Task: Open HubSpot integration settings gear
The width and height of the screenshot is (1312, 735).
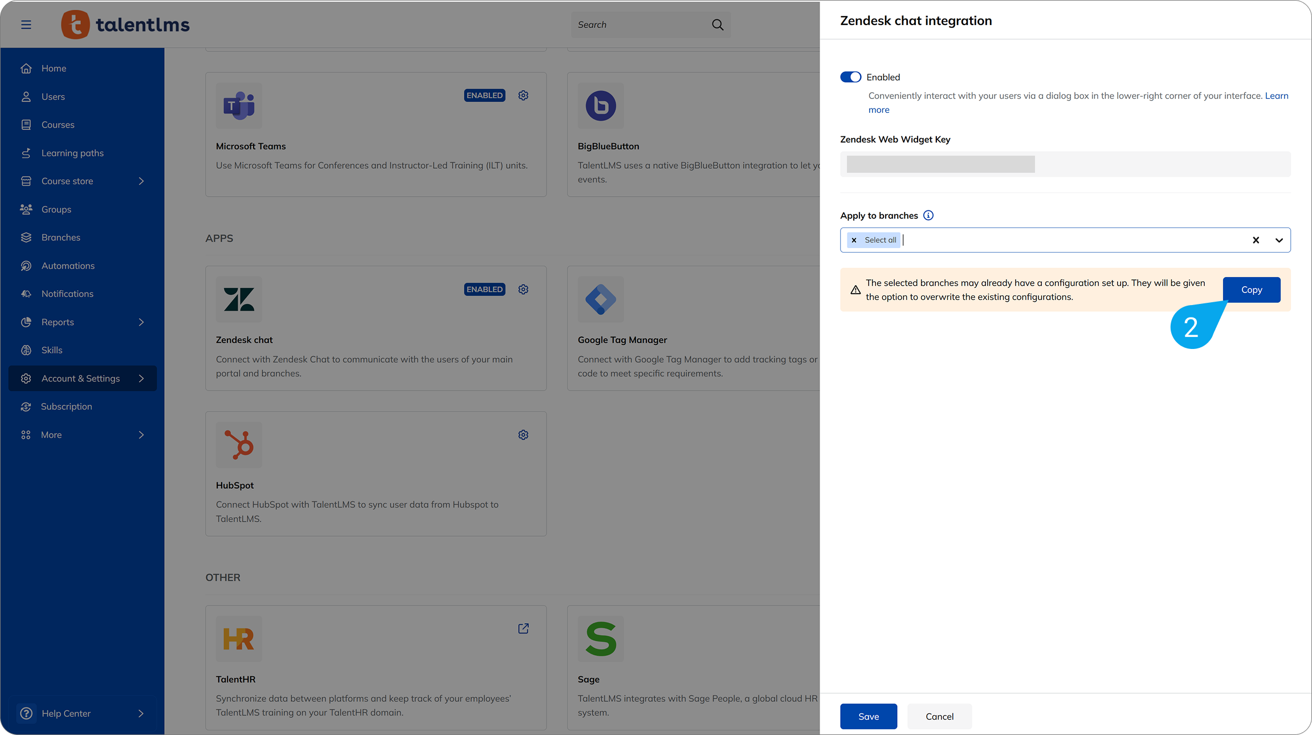Action: (523, 435)
